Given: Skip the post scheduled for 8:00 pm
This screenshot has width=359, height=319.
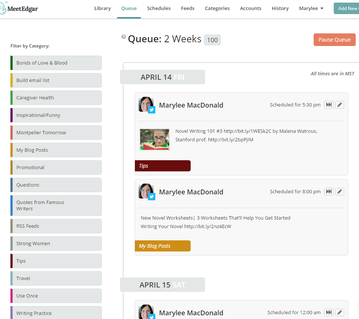Looking at the screenshot, I should click(x=329, y=192).
